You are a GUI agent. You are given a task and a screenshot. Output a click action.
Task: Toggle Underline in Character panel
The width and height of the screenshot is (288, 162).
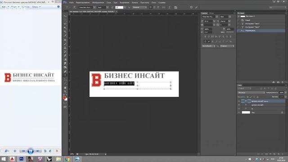227,37
